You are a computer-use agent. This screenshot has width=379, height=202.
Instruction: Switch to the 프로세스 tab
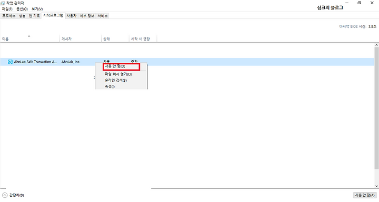point(9,16)
